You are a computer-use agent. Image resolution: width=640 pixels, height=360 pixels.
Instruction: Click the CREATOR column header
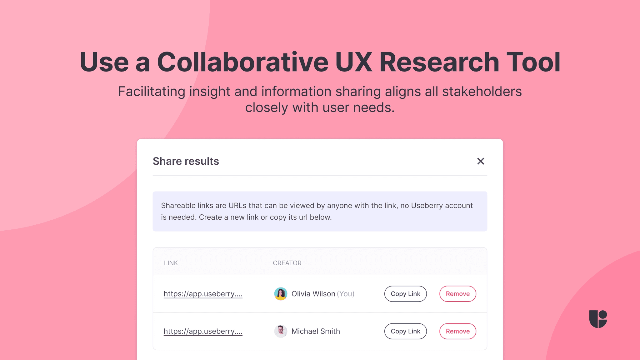pos(287,263)
